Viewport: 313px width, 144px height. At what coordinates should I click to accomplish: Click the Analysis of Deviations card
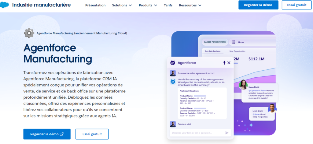coord(202,103)
